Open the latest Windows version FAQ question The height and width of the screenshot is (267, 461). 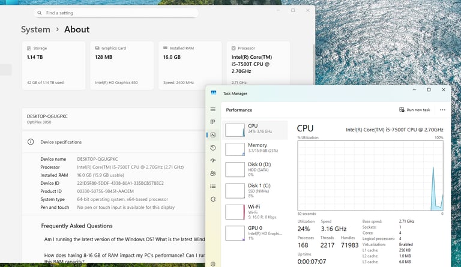click(x=124, y=239)
